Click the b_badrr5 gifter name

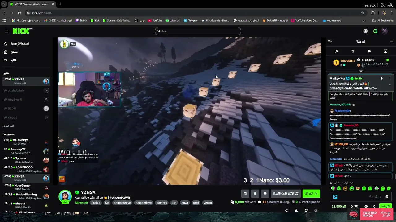pos(368,60)
